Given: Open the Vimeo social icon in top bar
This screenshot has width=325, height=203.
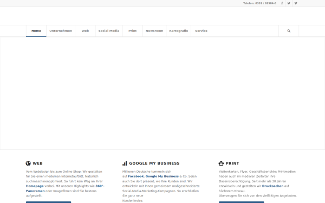Looking at the screenshot, I should [x=296, y=3].
